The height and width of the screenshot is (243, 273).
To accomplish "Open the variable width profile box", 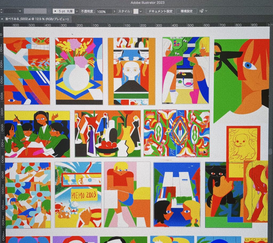I will pyautogui.click(x=35, y=11).
